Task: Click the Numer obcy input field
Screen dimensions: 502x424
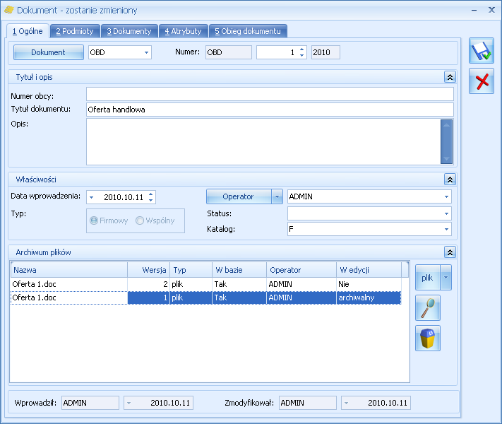Action: [270, 94]
